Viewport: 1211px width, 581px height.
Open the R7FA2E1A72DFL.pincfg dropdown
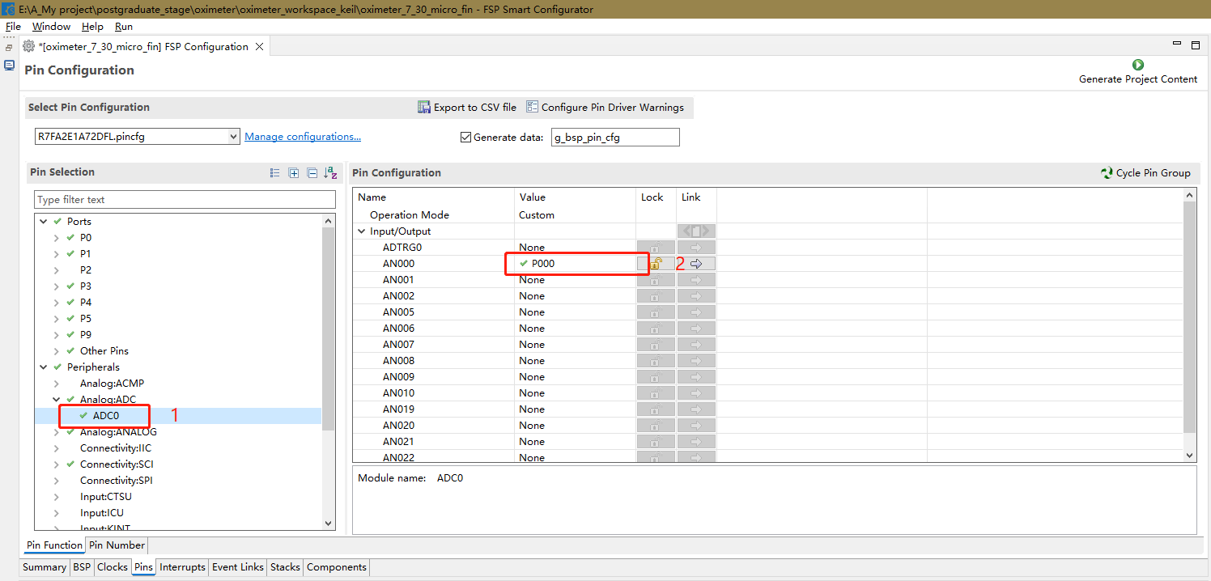point(233,137)
